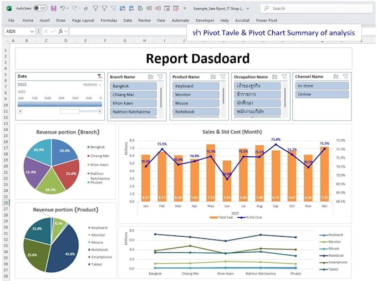
Task: Click the Redo arrow icon
Action: 75,8
